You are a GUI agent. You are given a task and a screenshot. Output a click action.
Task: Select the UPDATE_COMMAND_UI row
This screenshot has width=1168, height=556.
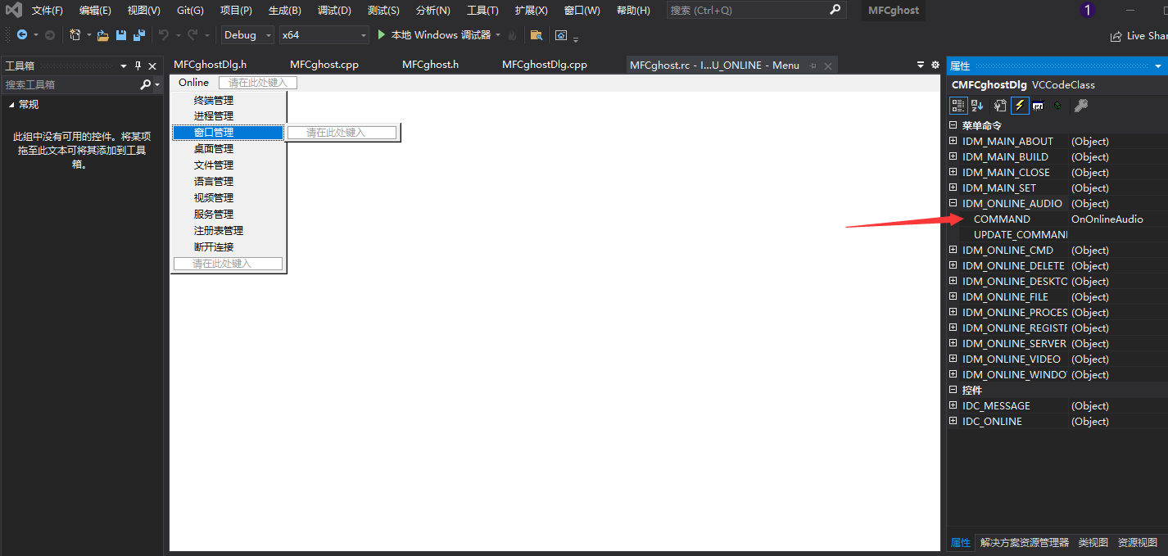point(1057,234)
